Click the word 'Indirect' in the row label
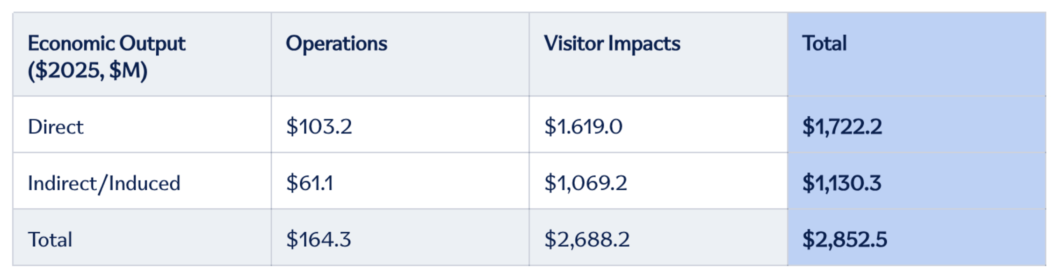The width and height of the screenshot is (1056, 278). [x=61, y=183]
